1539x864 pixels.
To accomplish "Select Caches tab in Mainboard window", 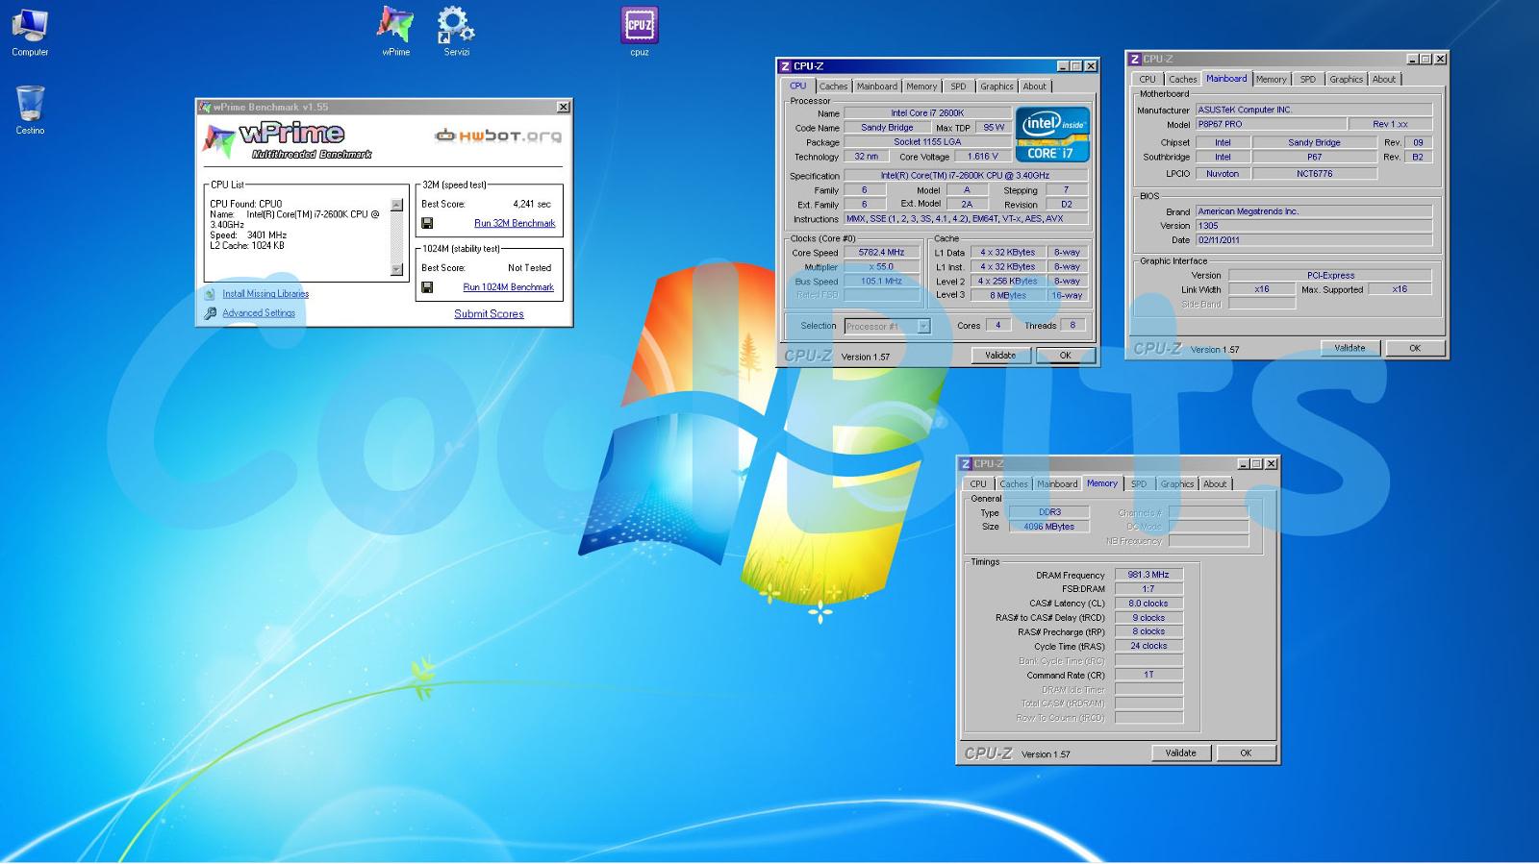I will pyautogui.click(x=1182, y=79).
